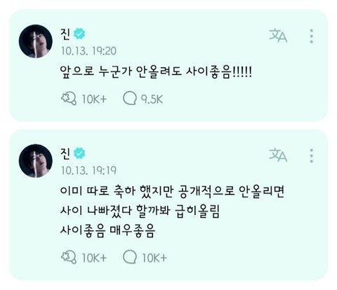Click the verified badge on the top post
The height and width of the screenshot is (290, 337).
tap(79, 34)
